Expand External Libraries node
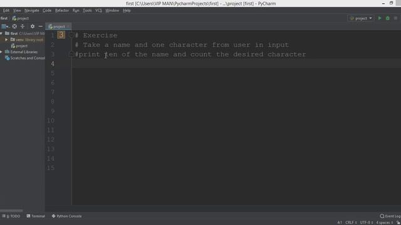 pos(1,52)
